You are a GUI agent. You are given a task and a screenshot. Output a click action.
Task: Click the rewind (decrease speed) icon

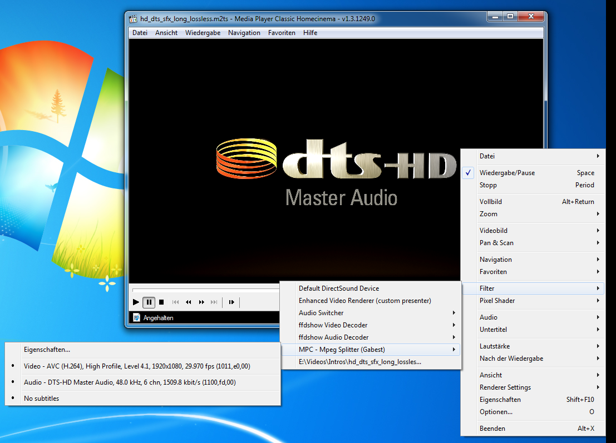[189, 302]
